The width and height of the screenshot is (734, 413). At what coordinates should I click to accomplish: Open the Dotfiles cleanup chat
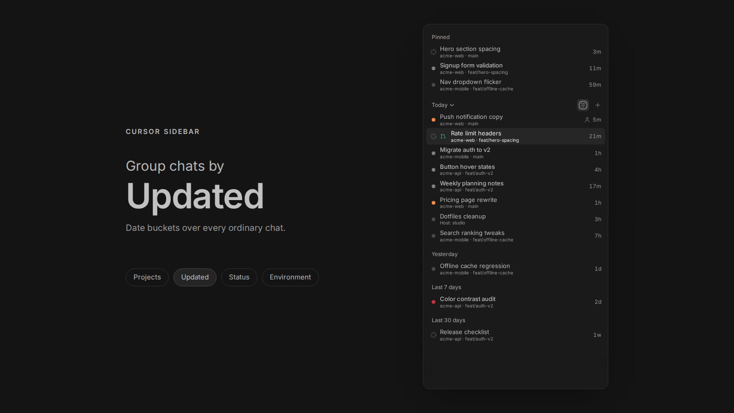click(516, 219)
